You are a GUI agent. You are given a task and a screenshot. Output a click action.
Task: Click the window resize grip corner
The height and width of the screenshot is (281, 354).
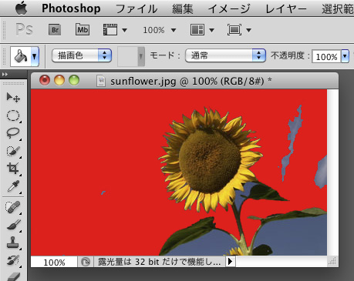(332, 262)
